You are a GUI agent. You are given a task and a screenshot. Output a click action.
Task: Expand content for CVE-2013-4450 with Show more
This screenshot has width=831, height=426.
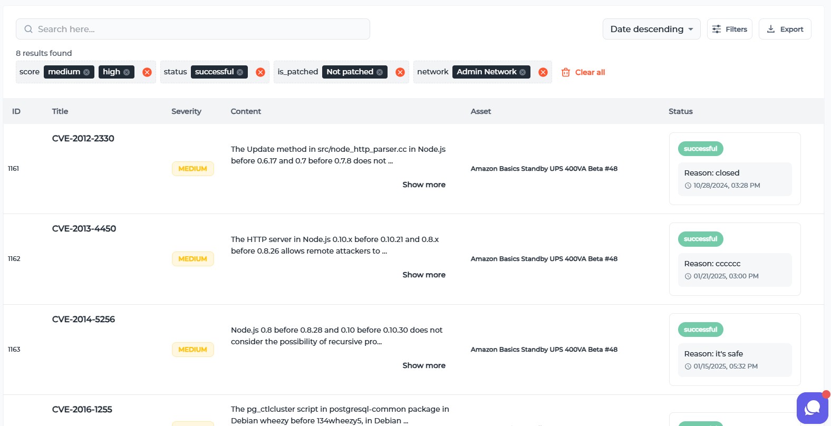pyautogui.click(x=424, y=275)
